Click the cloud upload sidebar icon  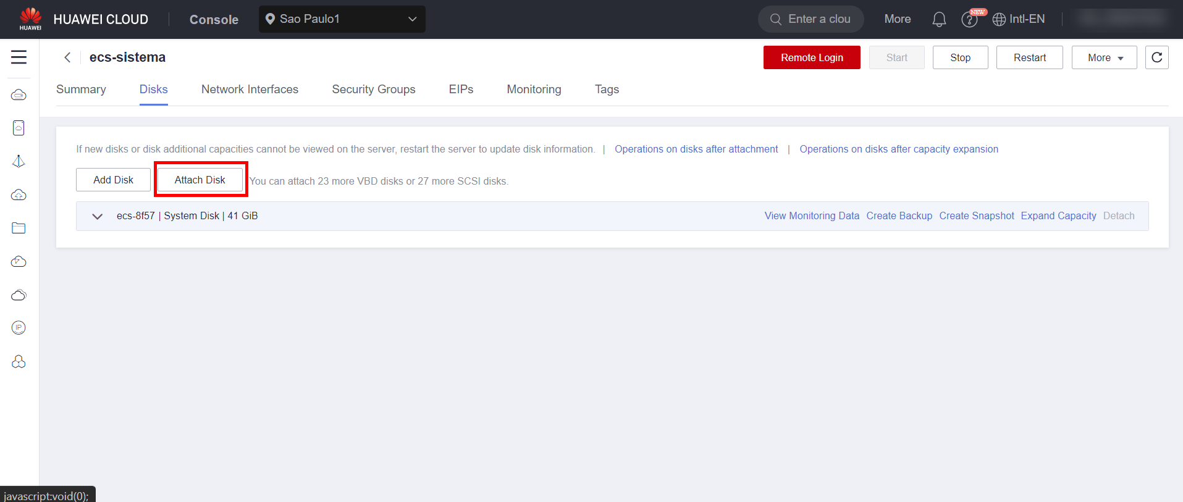19,195
